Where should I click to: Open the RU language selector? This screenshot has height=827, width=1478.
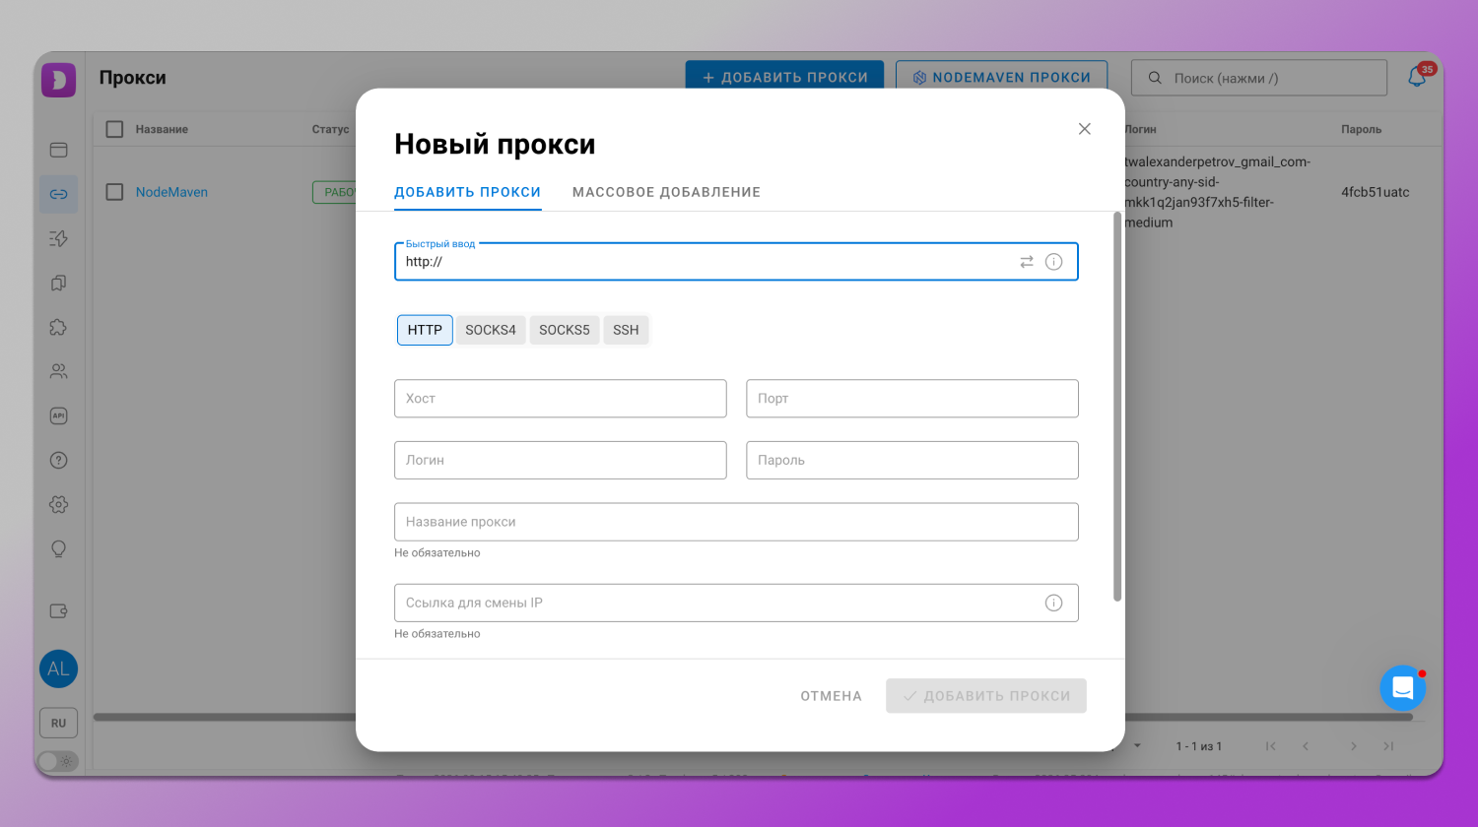(x=58, y=722)
